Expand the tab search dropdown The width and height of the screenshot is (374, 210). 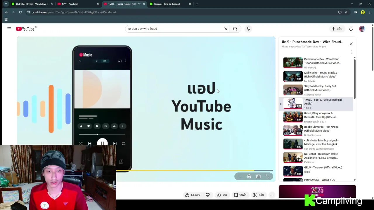click(x=6, y=4)
